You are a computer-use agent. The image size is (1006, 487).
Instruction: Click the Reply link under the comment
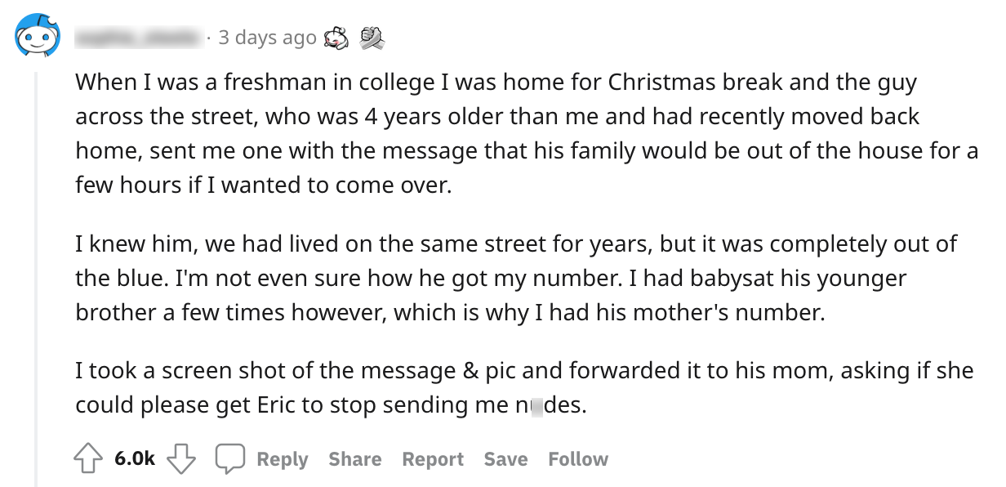pyautogui.click(x=282, y=459)
